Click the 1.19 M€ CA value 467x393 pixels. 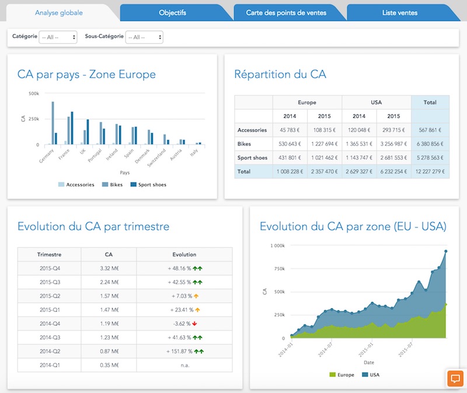pyautogui.click(x=109, y=324)
